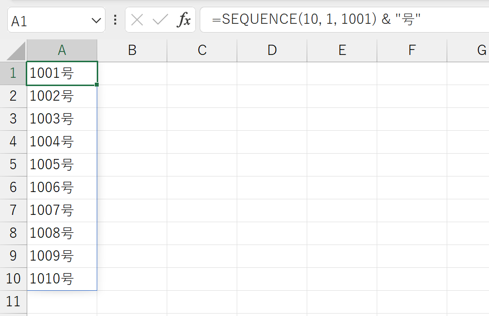Click the formula bar containing the SEQUENCE formula

coord(344,19)
